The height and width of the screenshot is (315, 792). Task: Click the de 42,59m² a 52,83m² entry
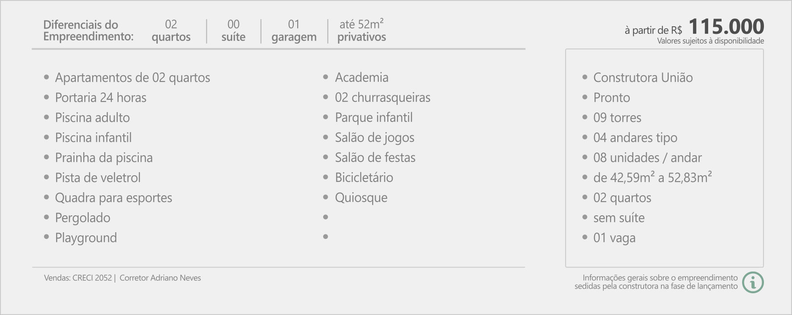click(652, 177)
